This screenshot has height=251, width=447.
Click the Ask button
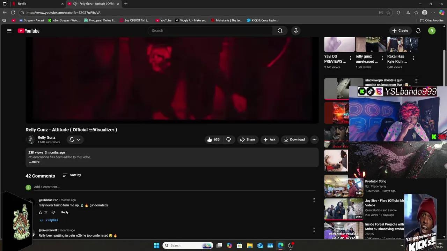pyautogui.click(x=270, y=139)
